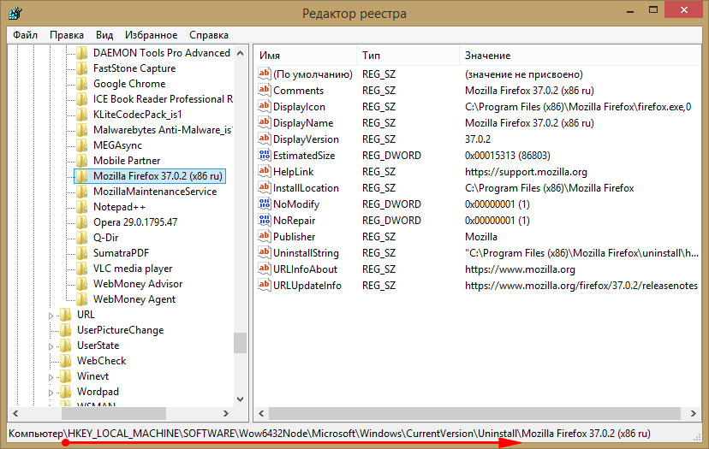Click the binary icon of EstimatedSize value

point(264,155)
